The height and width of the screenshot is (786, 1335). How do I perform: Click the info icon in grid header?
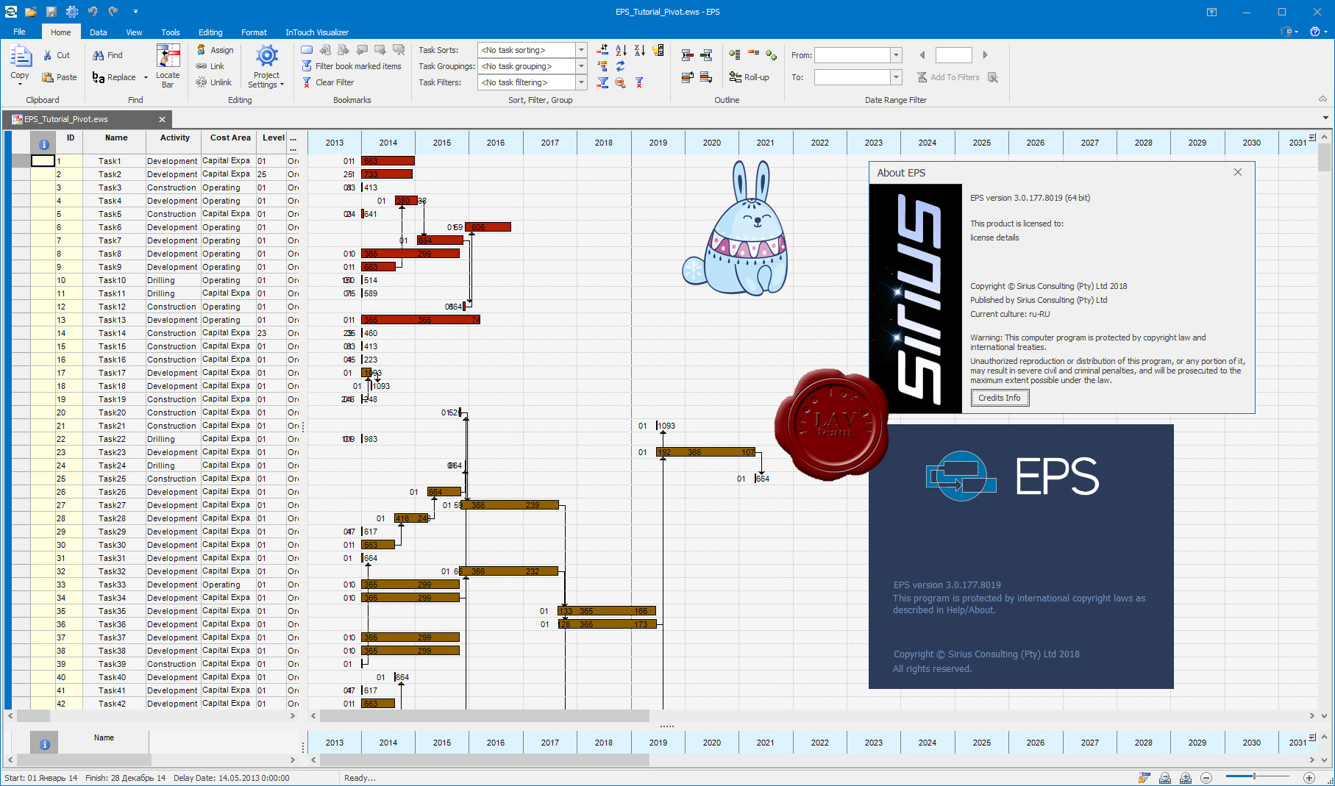tap(43, 144)
